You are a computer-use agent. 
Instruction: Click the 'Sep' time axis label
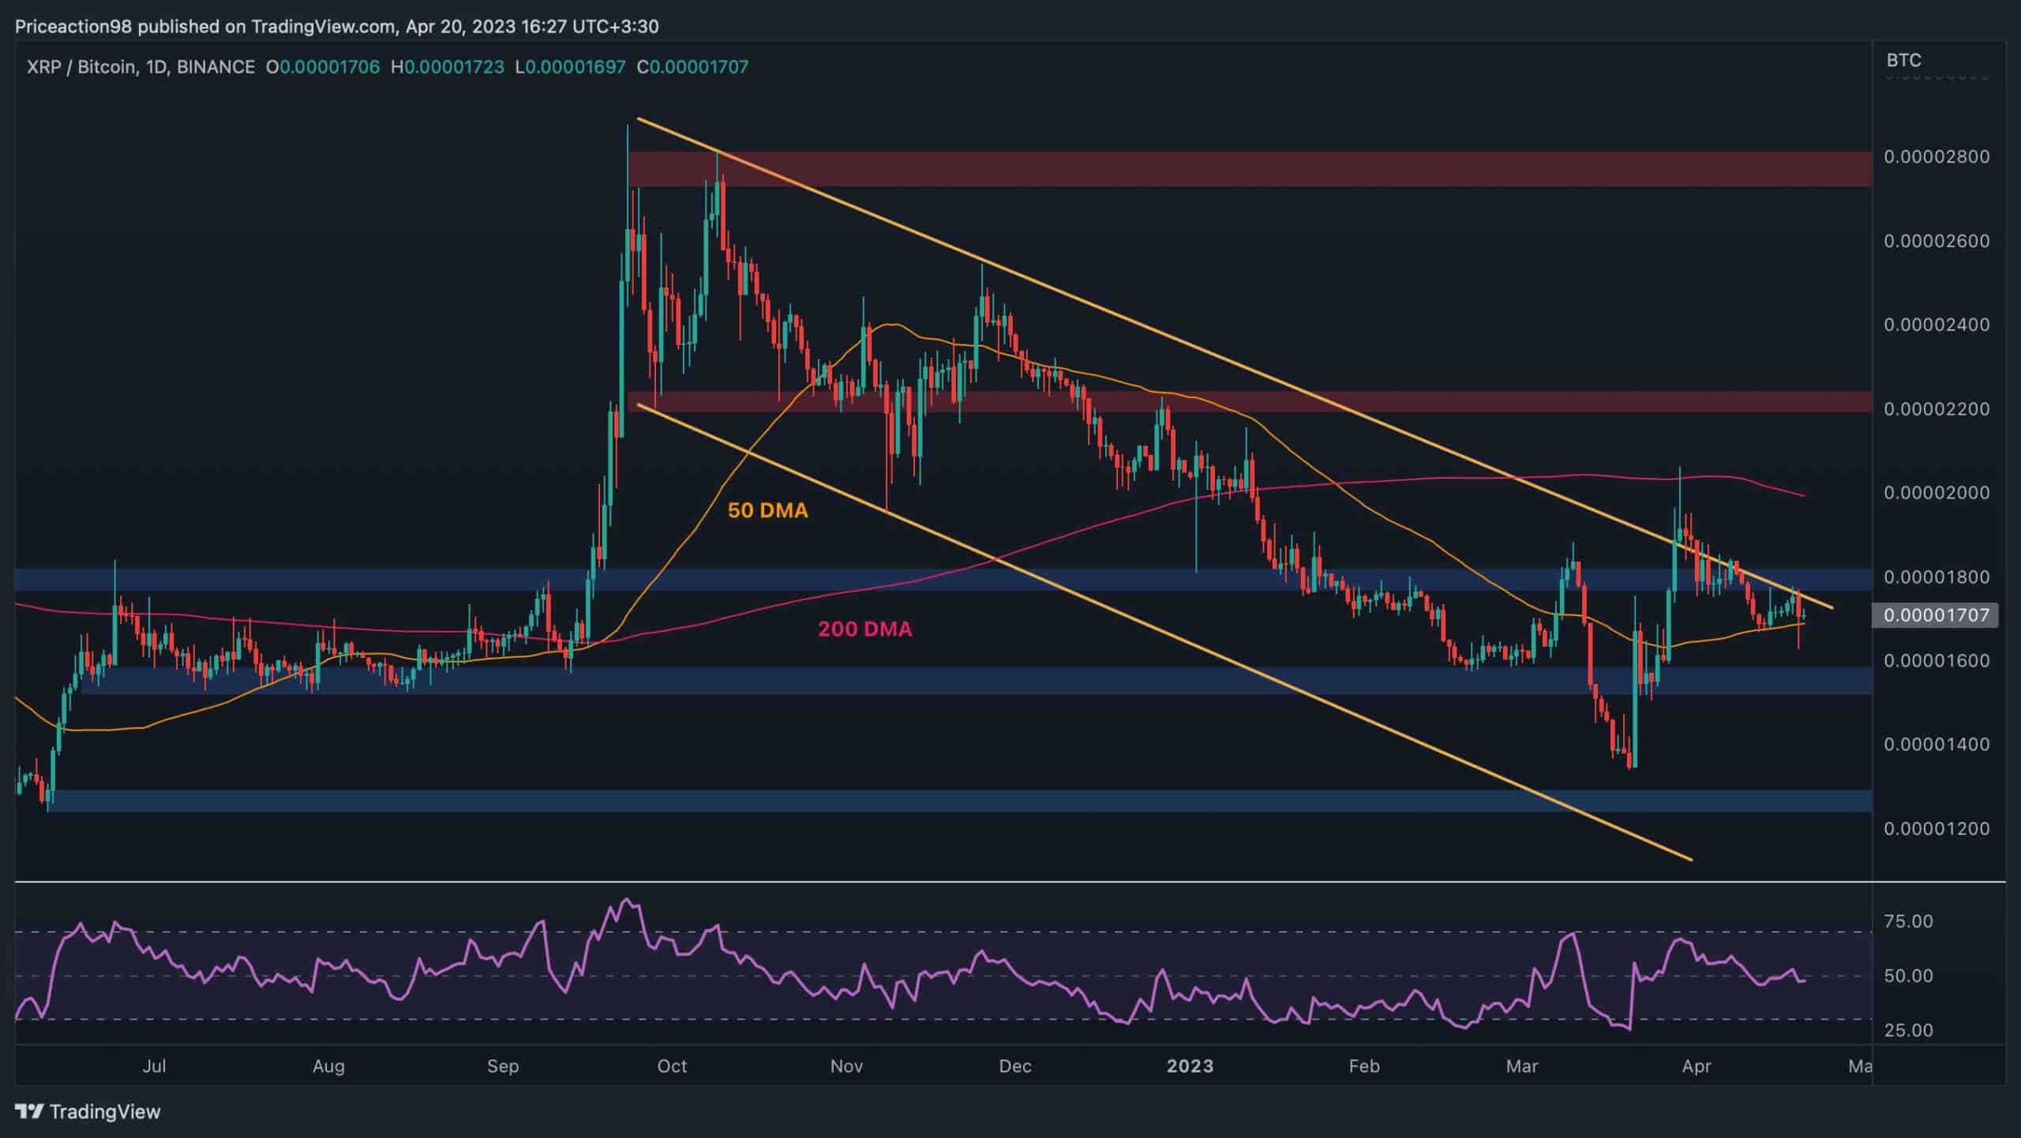coord(503,1066)
